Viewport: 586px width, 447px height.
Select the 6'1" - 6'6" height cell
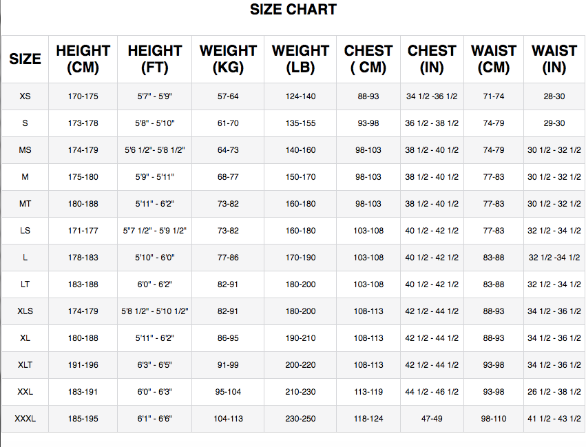pos(154,419)
